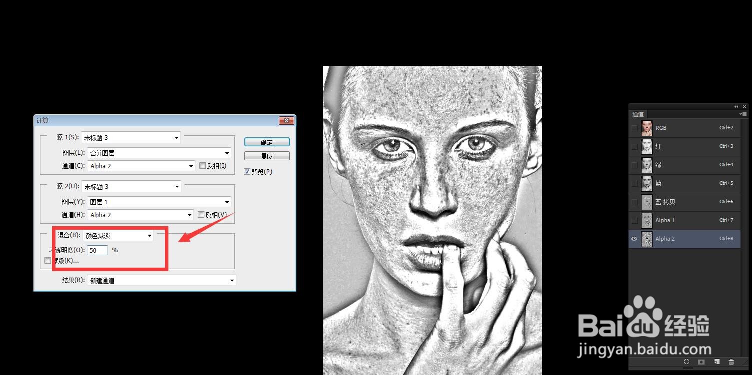Click the Ctrl+7 shortcut text
752x375 pixels.
[726, 220]
